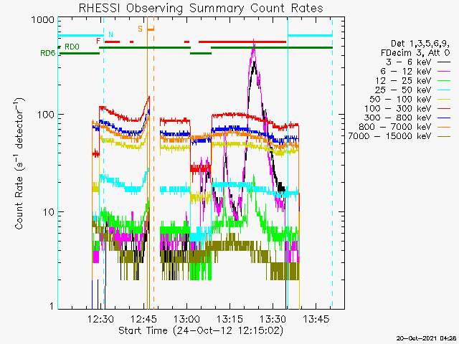Click the '13:30' x-axis tick label

pyautogui.click(x=273, y=319)
